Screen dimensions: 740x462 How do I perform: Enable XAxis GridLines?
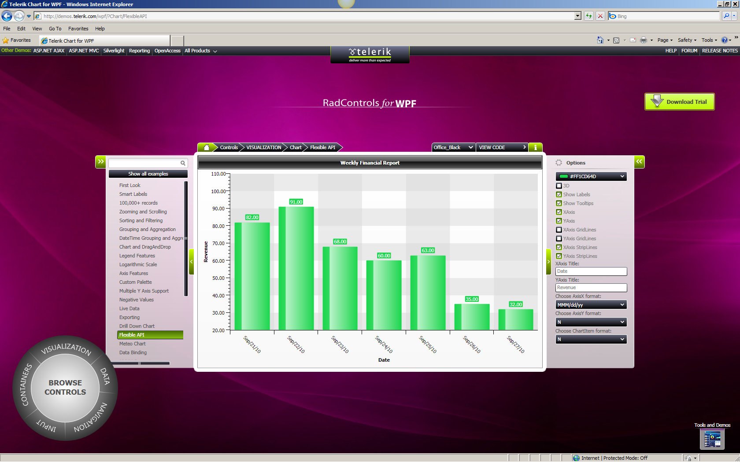(559, 230)
